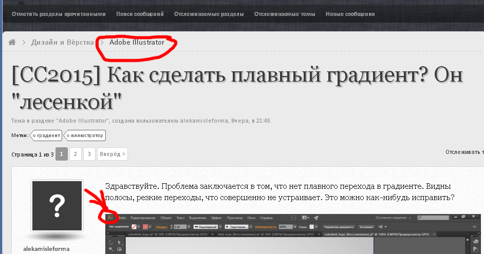The width and height of the screenshot is (484, 254).
Task: Click the GPU performance rocket icon
Action: tap(316, 218)
